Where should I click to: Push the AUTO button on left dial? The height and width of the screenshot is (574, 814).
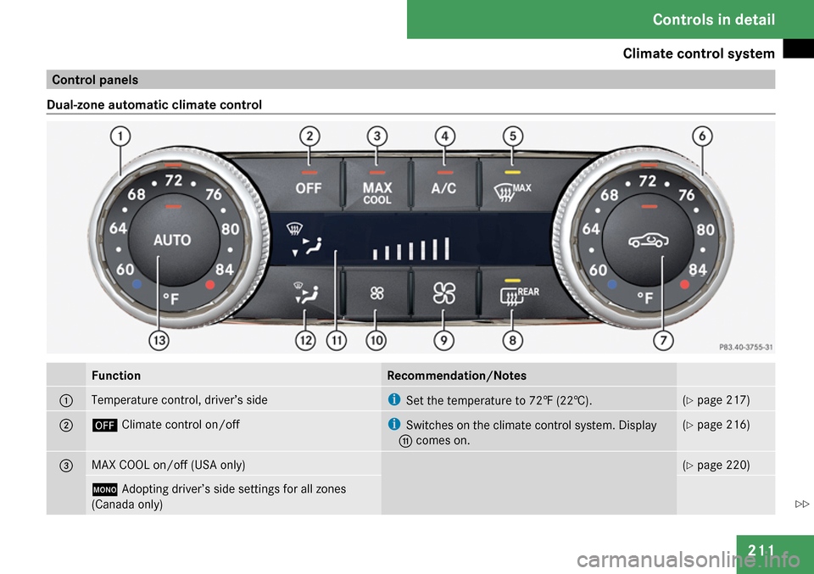coord(173,240)
